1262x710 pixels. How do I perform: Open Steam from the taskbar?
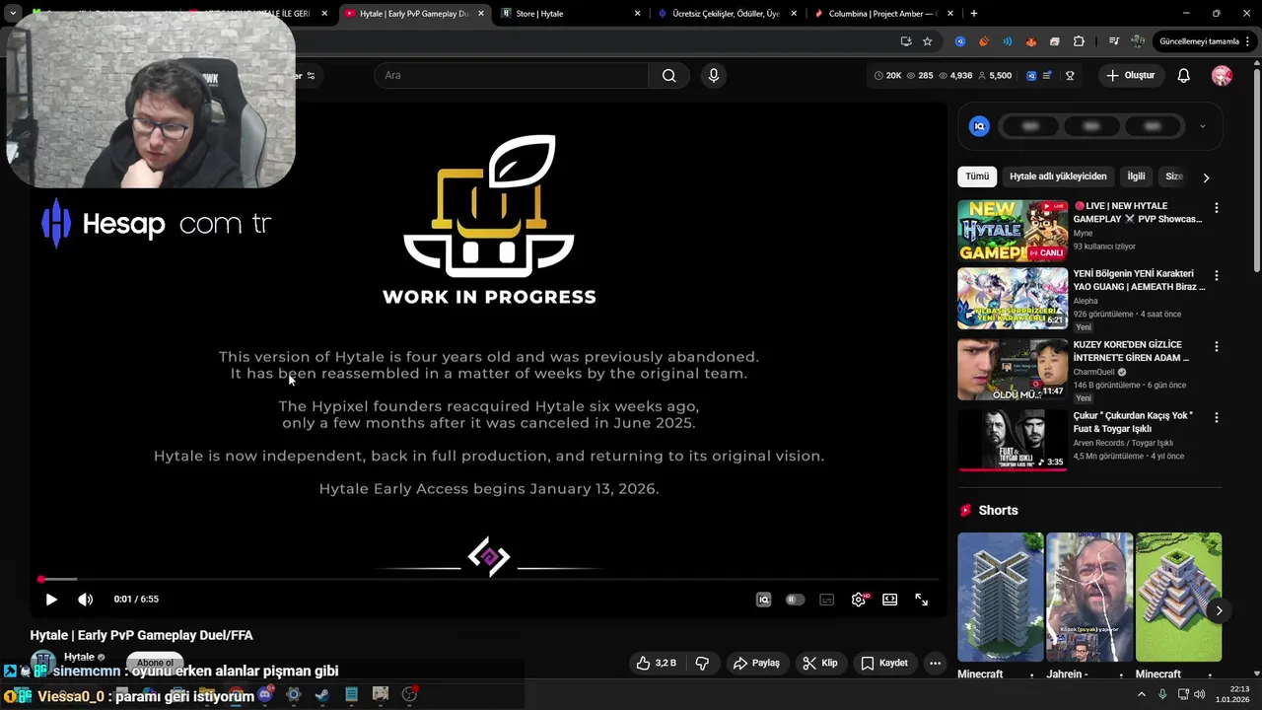pos(322,695)
